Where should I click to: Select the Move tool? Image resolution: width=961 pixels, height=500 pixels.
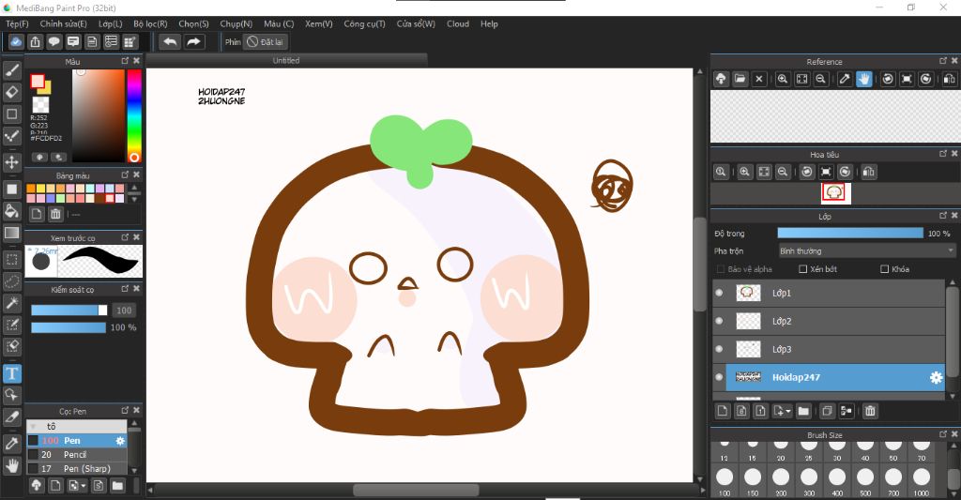tap(12, 162)
